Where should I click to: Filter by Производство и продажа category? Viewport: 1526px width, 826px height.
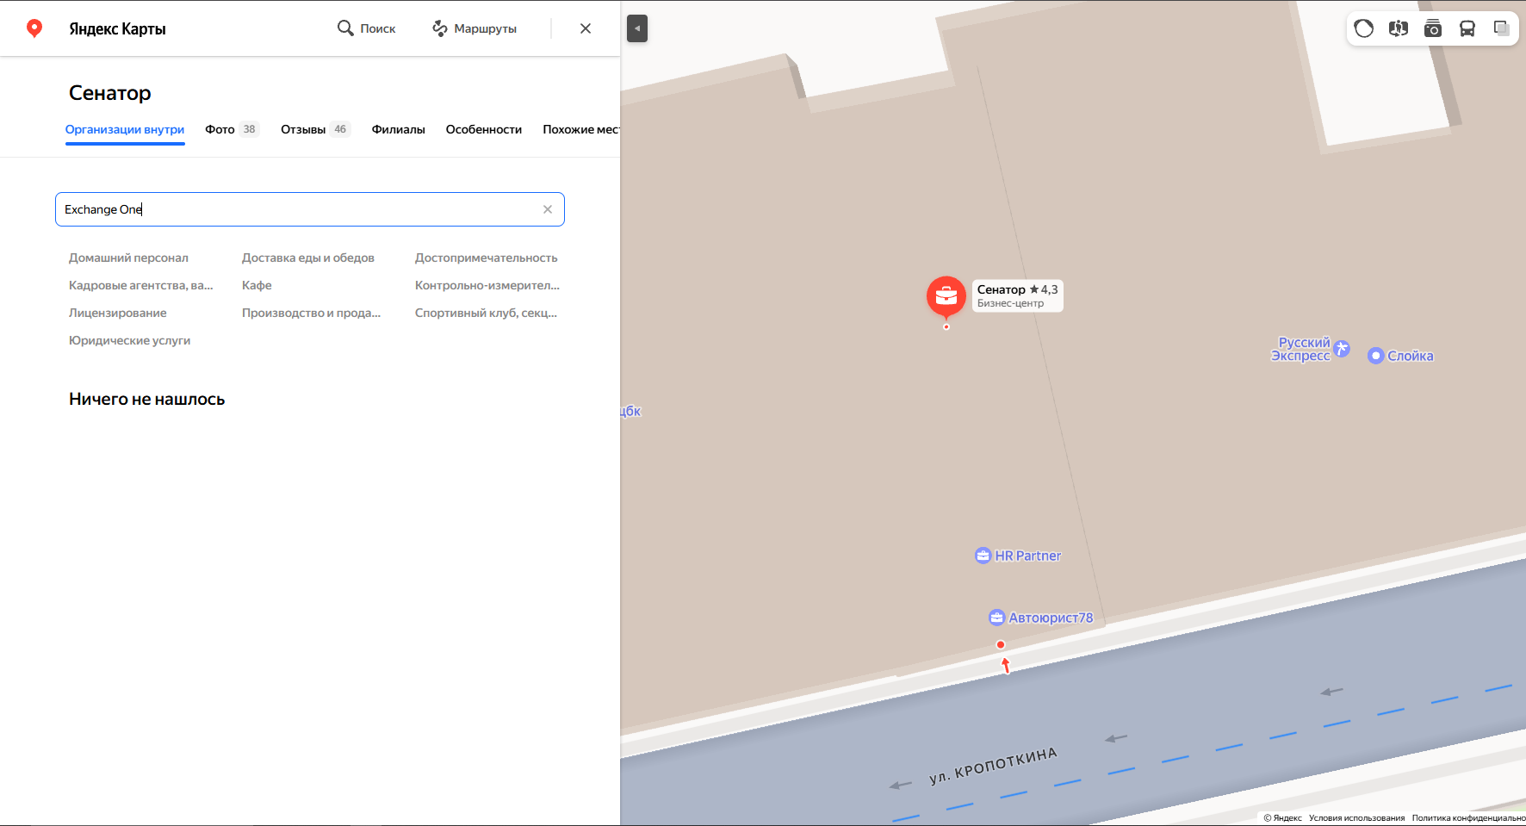click(311, 313)
